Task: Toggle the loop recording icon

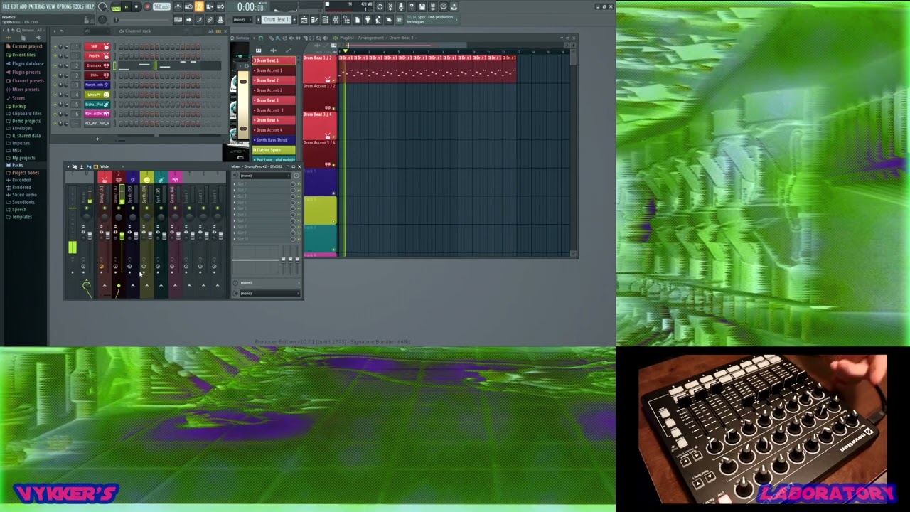Action: (x=220, y=6)
